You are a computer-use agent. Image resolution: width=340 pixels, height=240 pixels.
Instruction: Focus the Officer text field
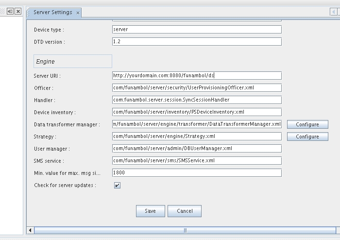[197, 88]
